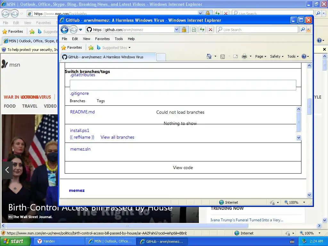Screen dimensions: 328x246
Task: Open the memez.sln file link
Action: tap(80, 149)
